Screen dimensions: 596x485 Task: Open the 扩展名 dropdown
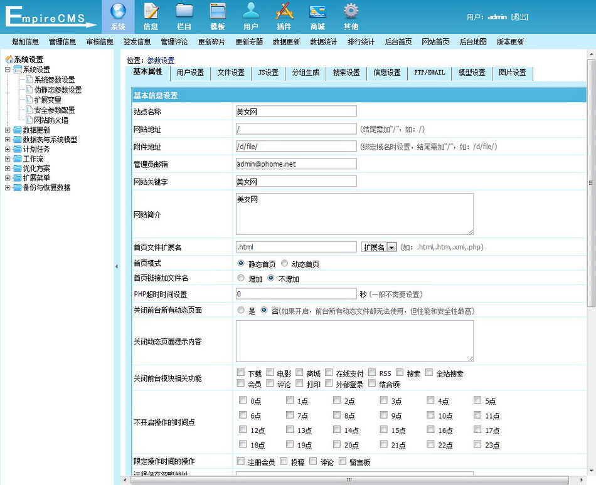click(x=379, y=247)
